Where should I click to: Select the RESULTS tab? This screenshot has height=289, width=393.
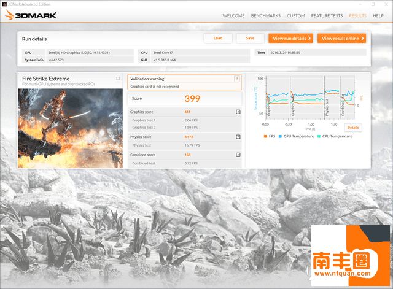pos(357,15)
